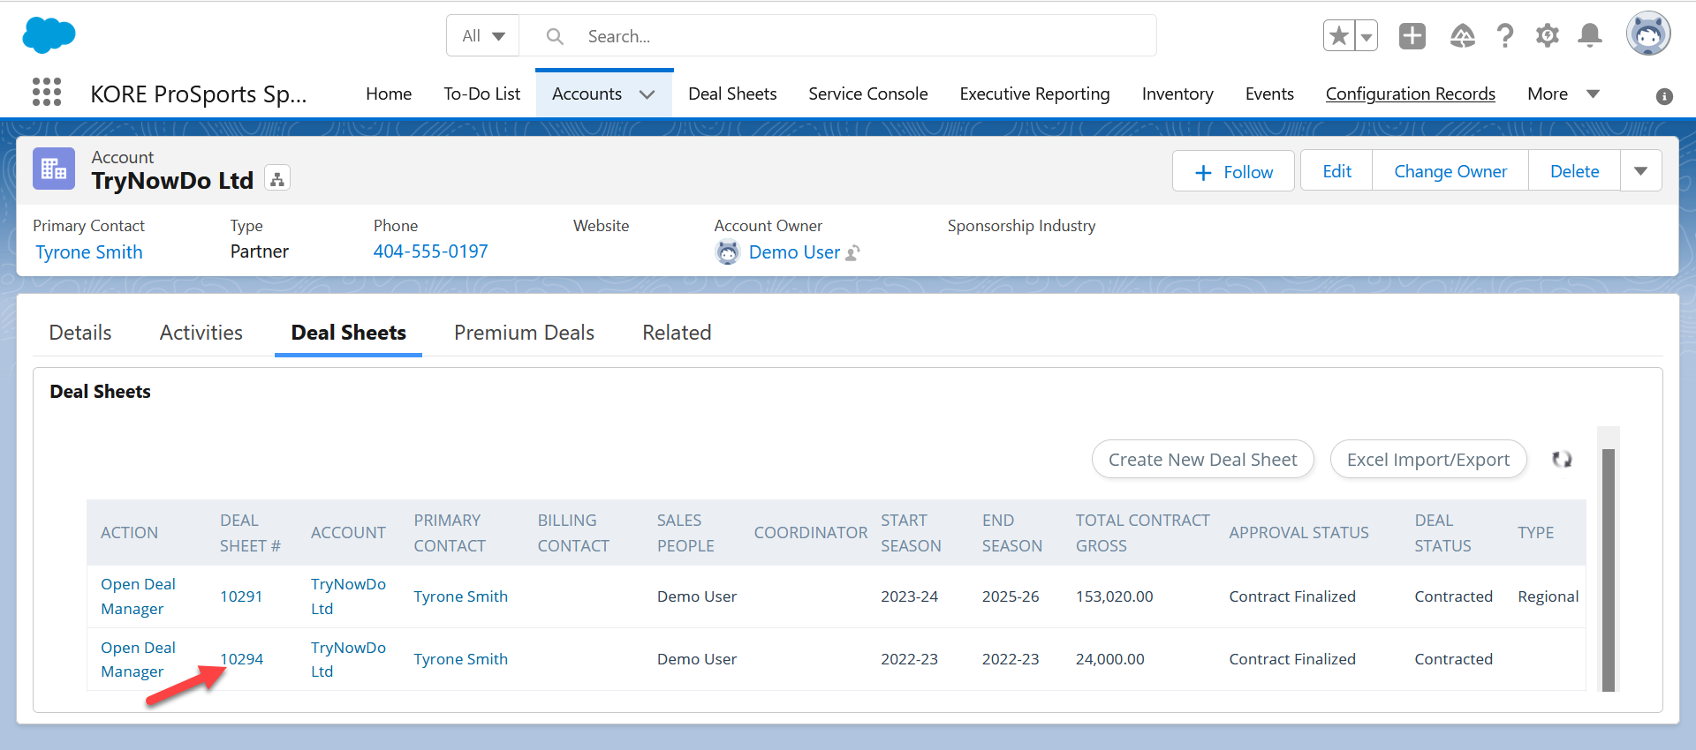Click the Regional type cell

[1548, 596]
